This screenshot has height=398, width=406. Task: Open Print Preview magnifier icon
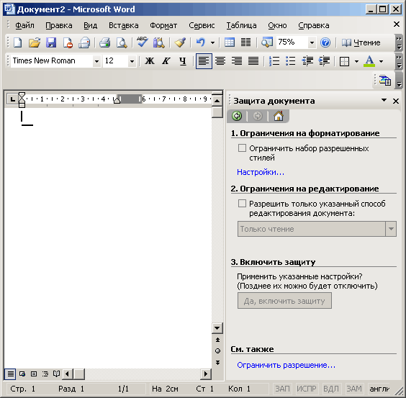point(122,42)
